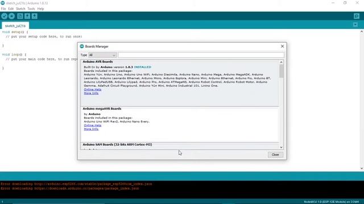This screenshot has height=204, width=364.
Task: Click the downloads.arduino.cc error line in console
Action: coord(69,189)
